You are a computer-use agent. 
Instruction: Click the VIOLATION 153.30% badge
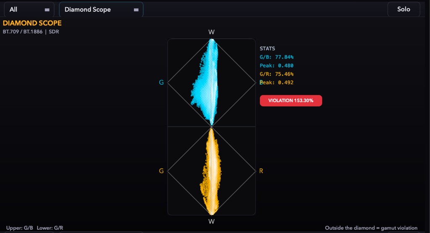coord(291,101)
